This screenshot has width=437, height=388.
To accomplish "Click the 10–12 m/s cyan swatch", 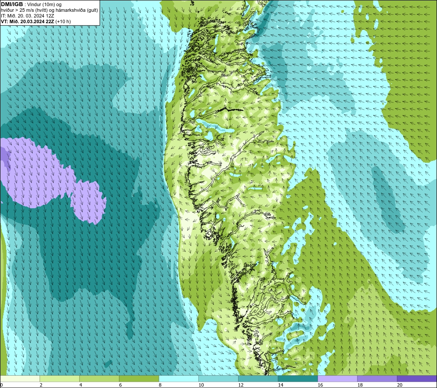I will 218,379.
